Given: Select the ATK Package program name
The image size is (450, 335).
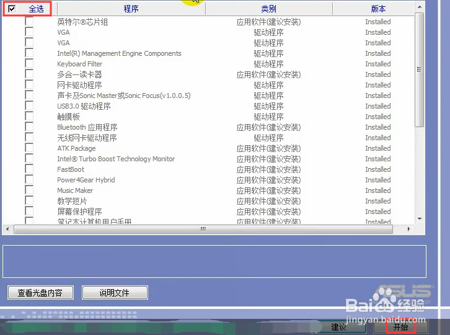Looking at the screenshot, I should [x=76, y=148].
